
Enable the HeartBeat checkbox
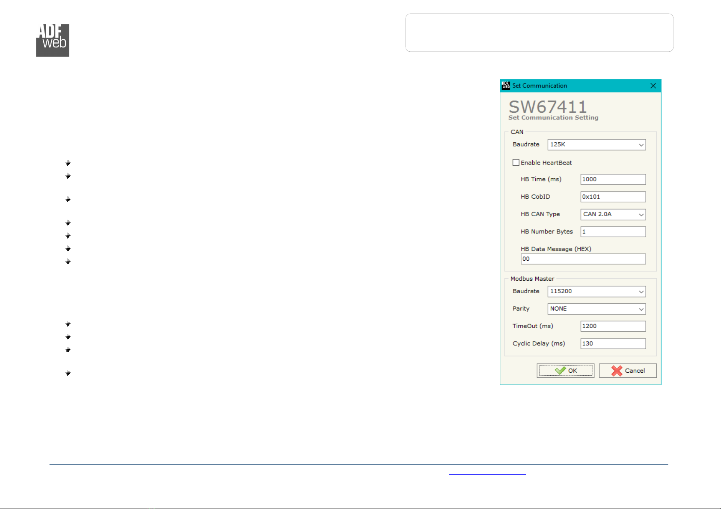516,162
